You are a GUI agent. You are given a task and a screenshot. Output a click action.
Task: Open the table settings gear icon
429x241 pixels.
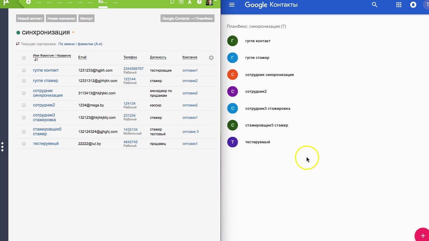point(211,58)
